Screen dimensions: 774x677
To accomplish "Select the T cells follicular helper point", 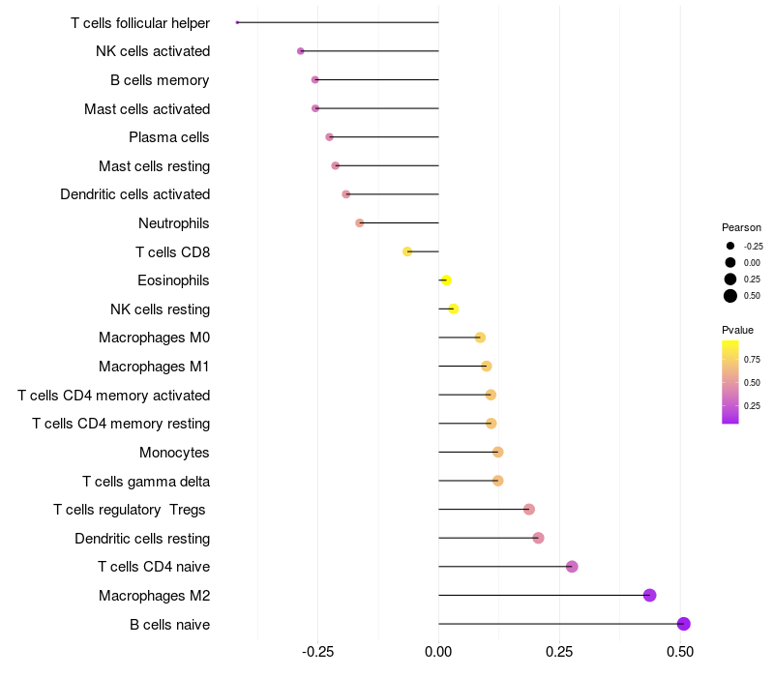I will (x=237, y=22).
